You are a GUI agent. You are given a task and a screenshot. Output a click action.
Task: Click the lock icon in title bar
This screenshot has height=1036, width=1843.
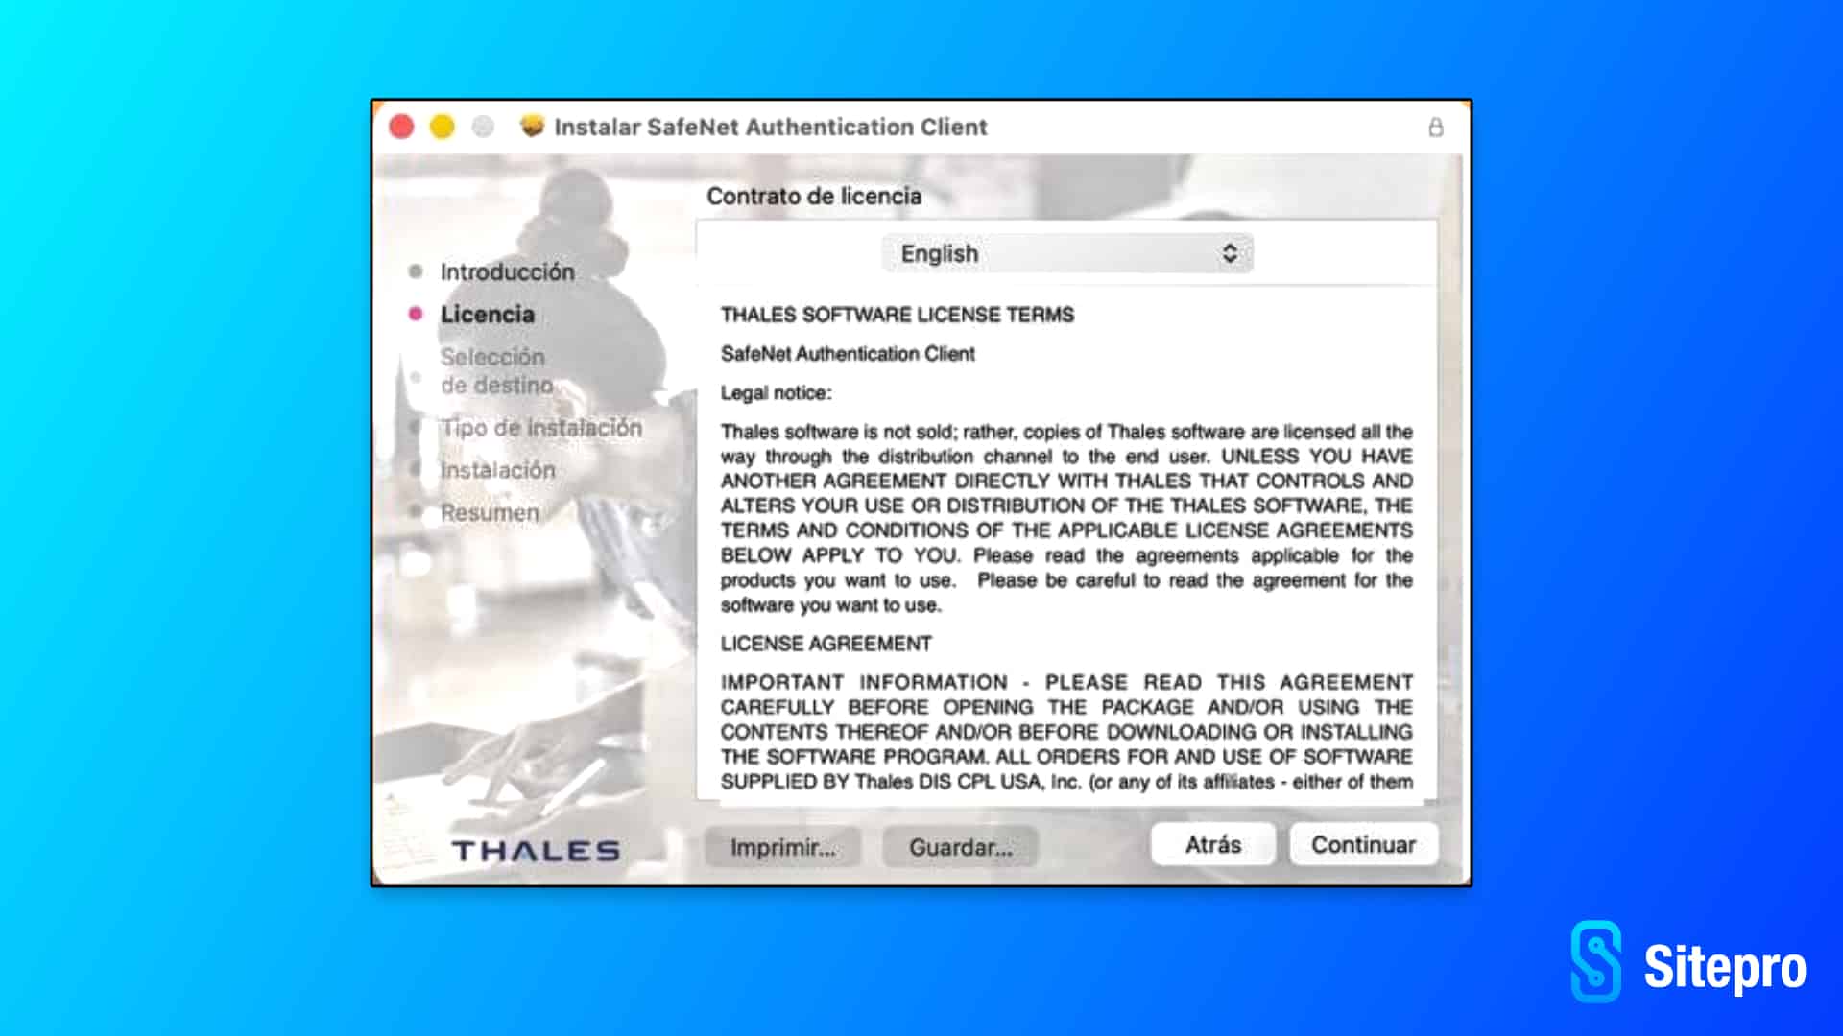1436,128
